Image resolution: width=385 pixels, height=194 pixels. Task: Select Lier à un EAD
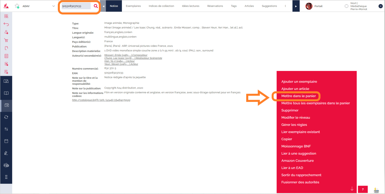[292, 168]
